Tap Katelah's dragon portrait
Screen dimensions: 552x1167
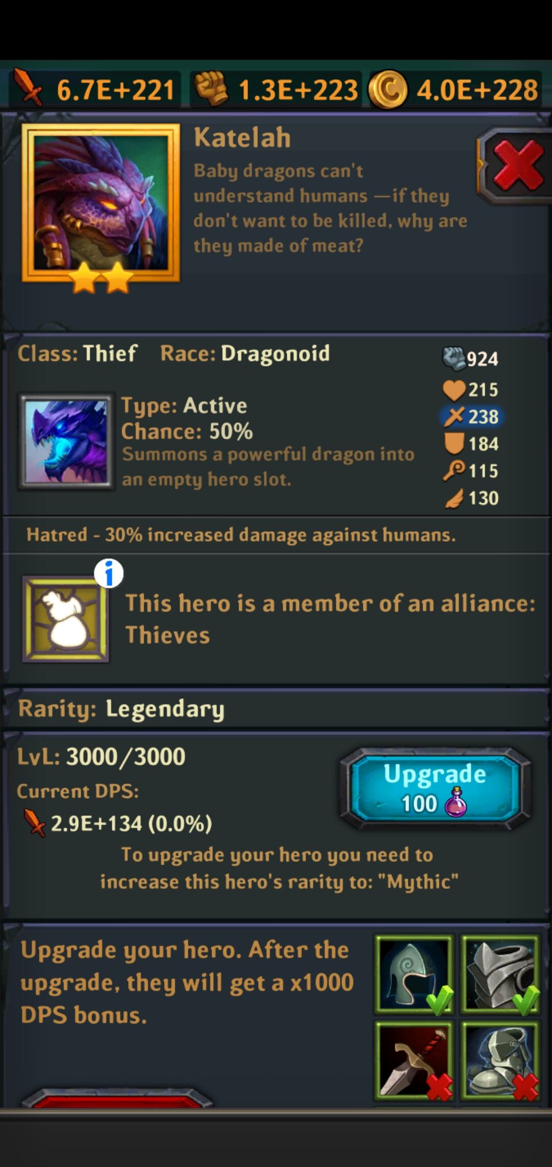click(x=101, y=203)
